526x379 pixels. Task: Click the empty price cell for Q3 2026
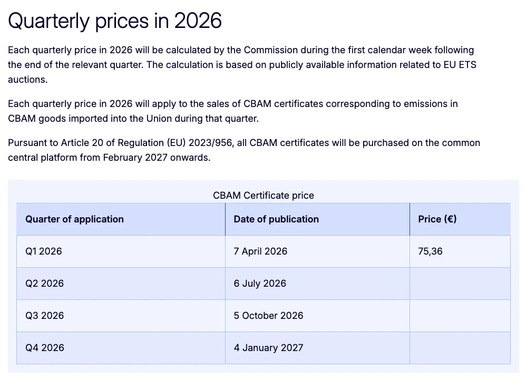click(460, 316)
